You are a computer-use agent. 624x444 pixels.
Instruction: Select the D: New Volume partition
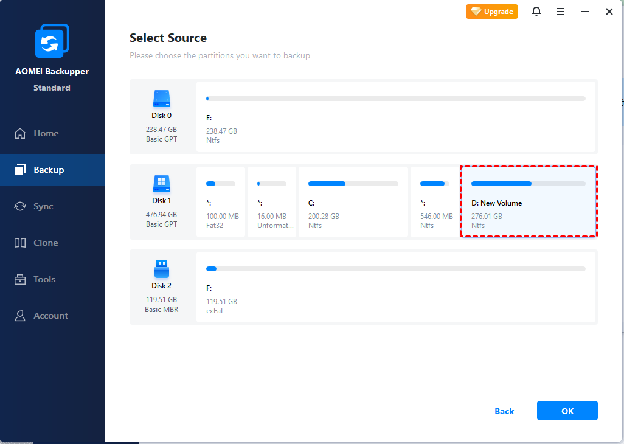(x=528, y=202)
